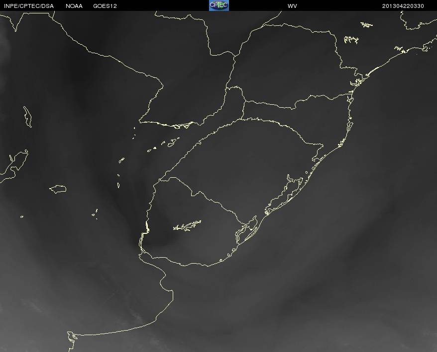The width and height of the screenshot is (437, 352).
Task: Select the WV channel label
Action: [x=292, y=6]
